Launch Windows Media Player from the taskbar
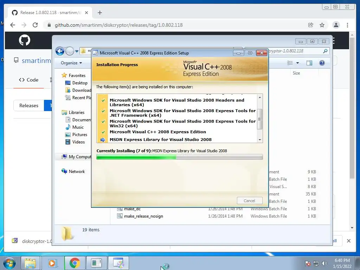Viewport: 360px width, 270px height. [52, 263]
